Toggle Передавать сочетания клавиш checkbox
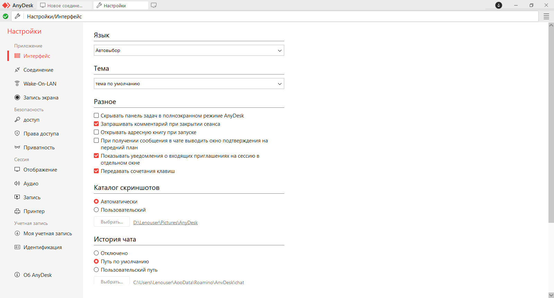The image size is (554, 298). [96, 171]
